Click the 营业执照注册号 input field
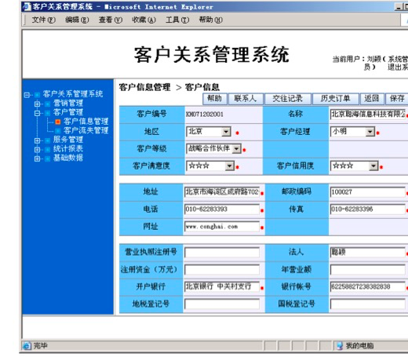The height and width of the screenshot is (357, 408). pos(222,253)
